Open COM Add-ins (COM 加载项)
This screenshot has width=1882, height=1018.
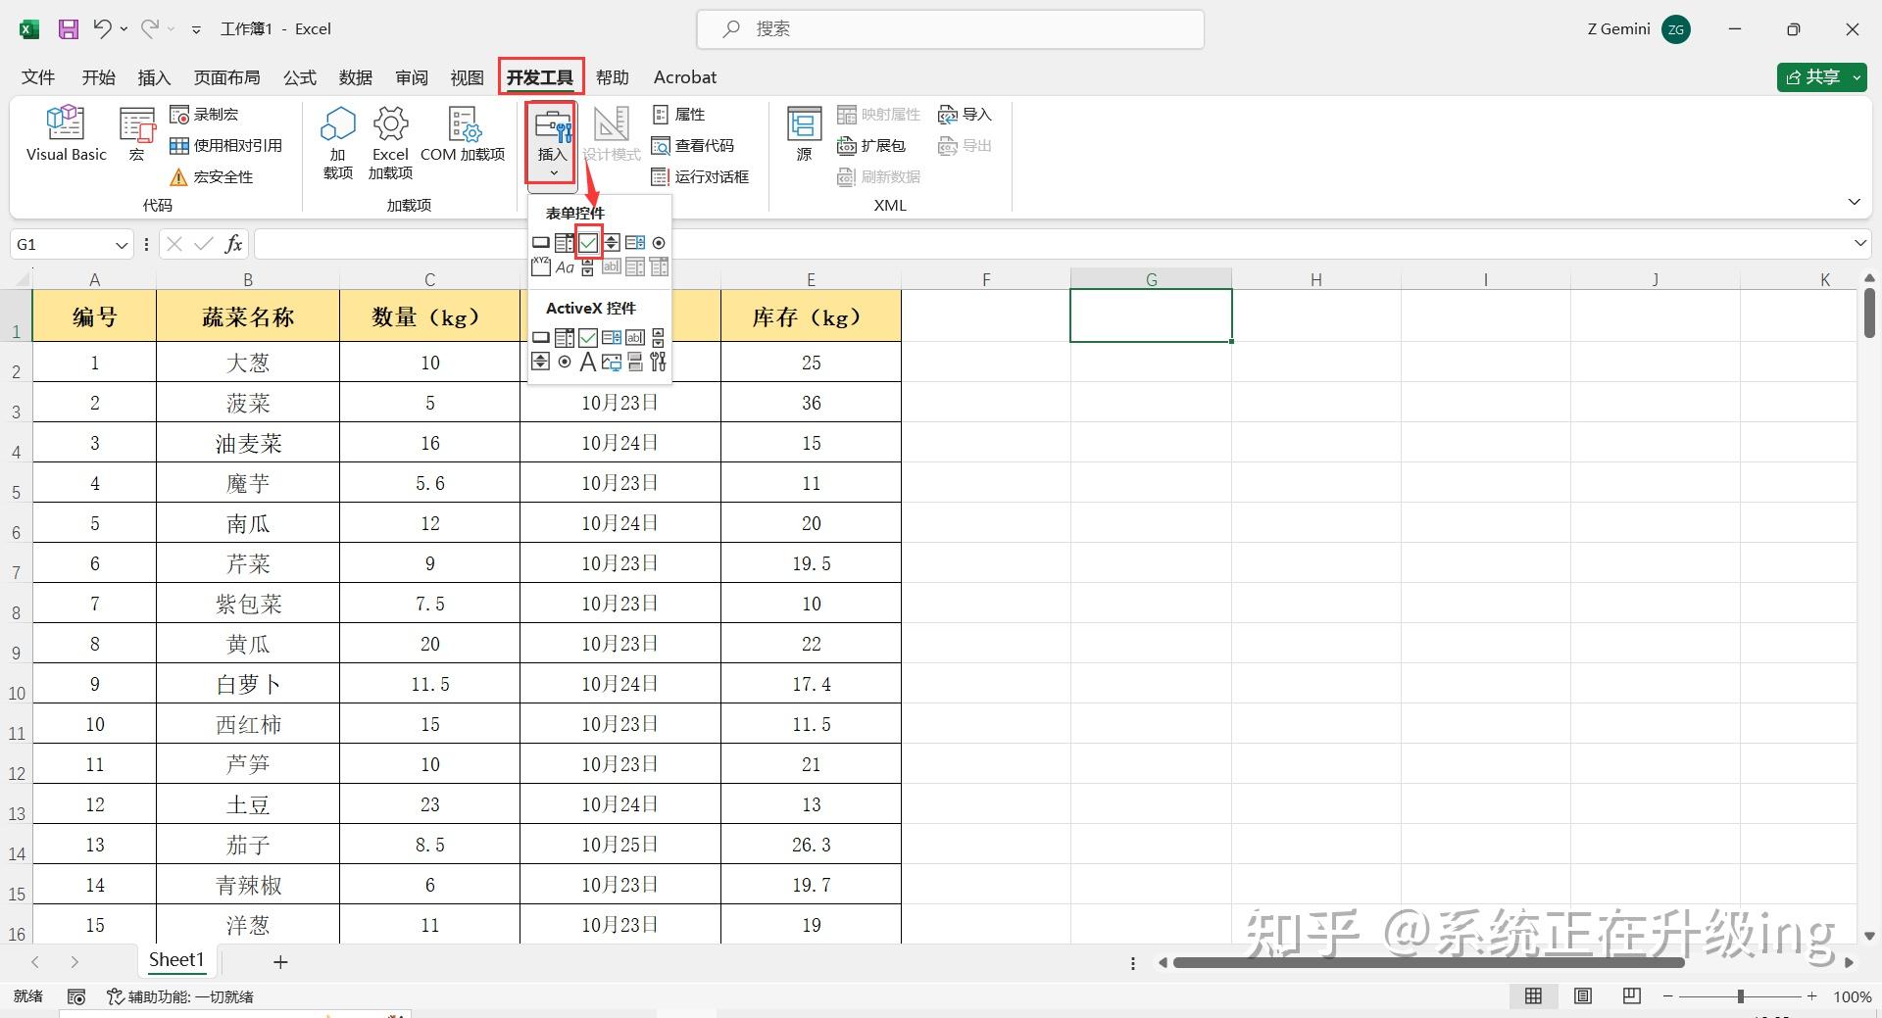coord(463,134)
